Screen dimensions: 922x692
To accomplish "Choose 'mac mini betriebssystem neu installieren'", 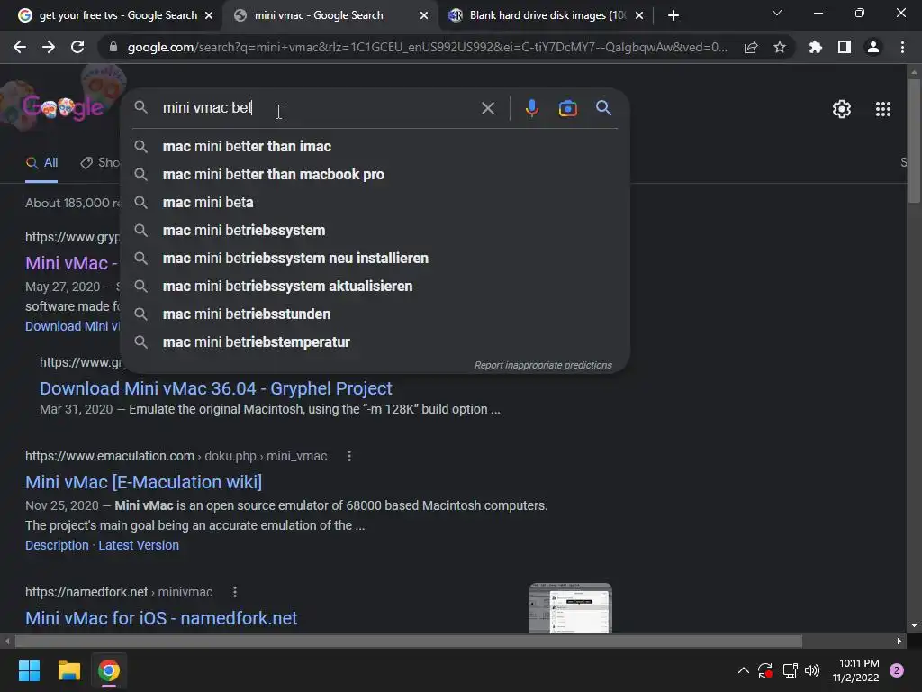I will coord(375,259).
